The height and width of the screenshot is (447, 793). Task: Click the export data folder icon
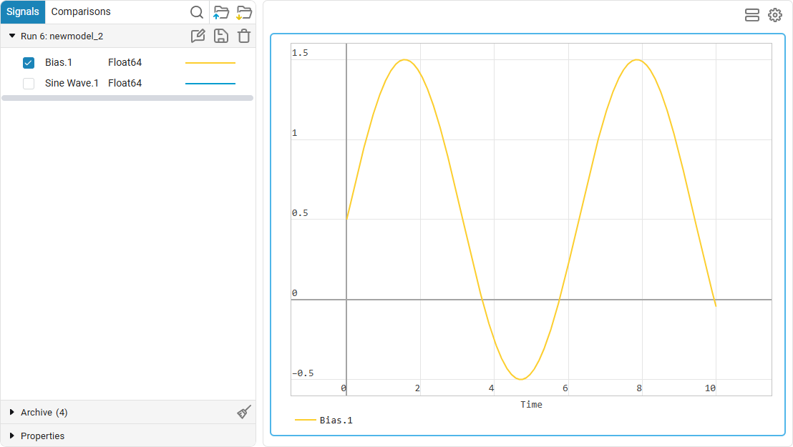[244, 12]
